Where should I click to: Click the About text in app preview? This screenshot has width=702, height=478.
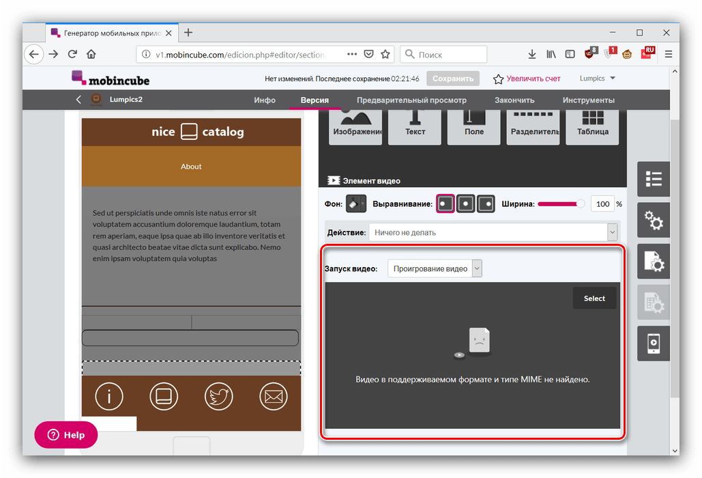(x=191, y=166)
